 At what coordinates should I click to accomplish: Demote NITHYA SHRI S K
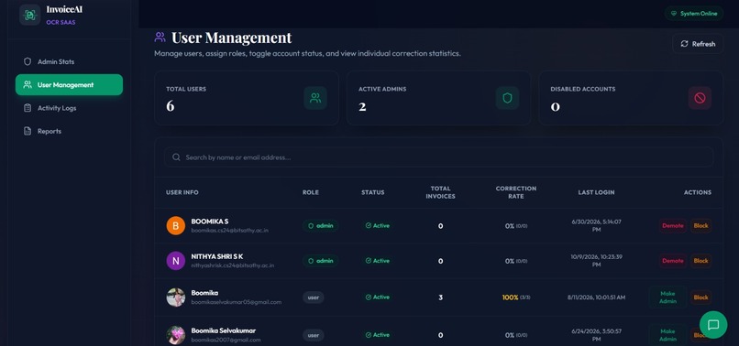[x=673, y=261]
